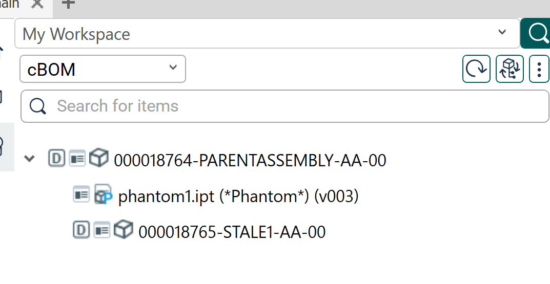This screenshot has height=284, width=550.
Task: Click the Search for items field
Action: tap(284, 106)
